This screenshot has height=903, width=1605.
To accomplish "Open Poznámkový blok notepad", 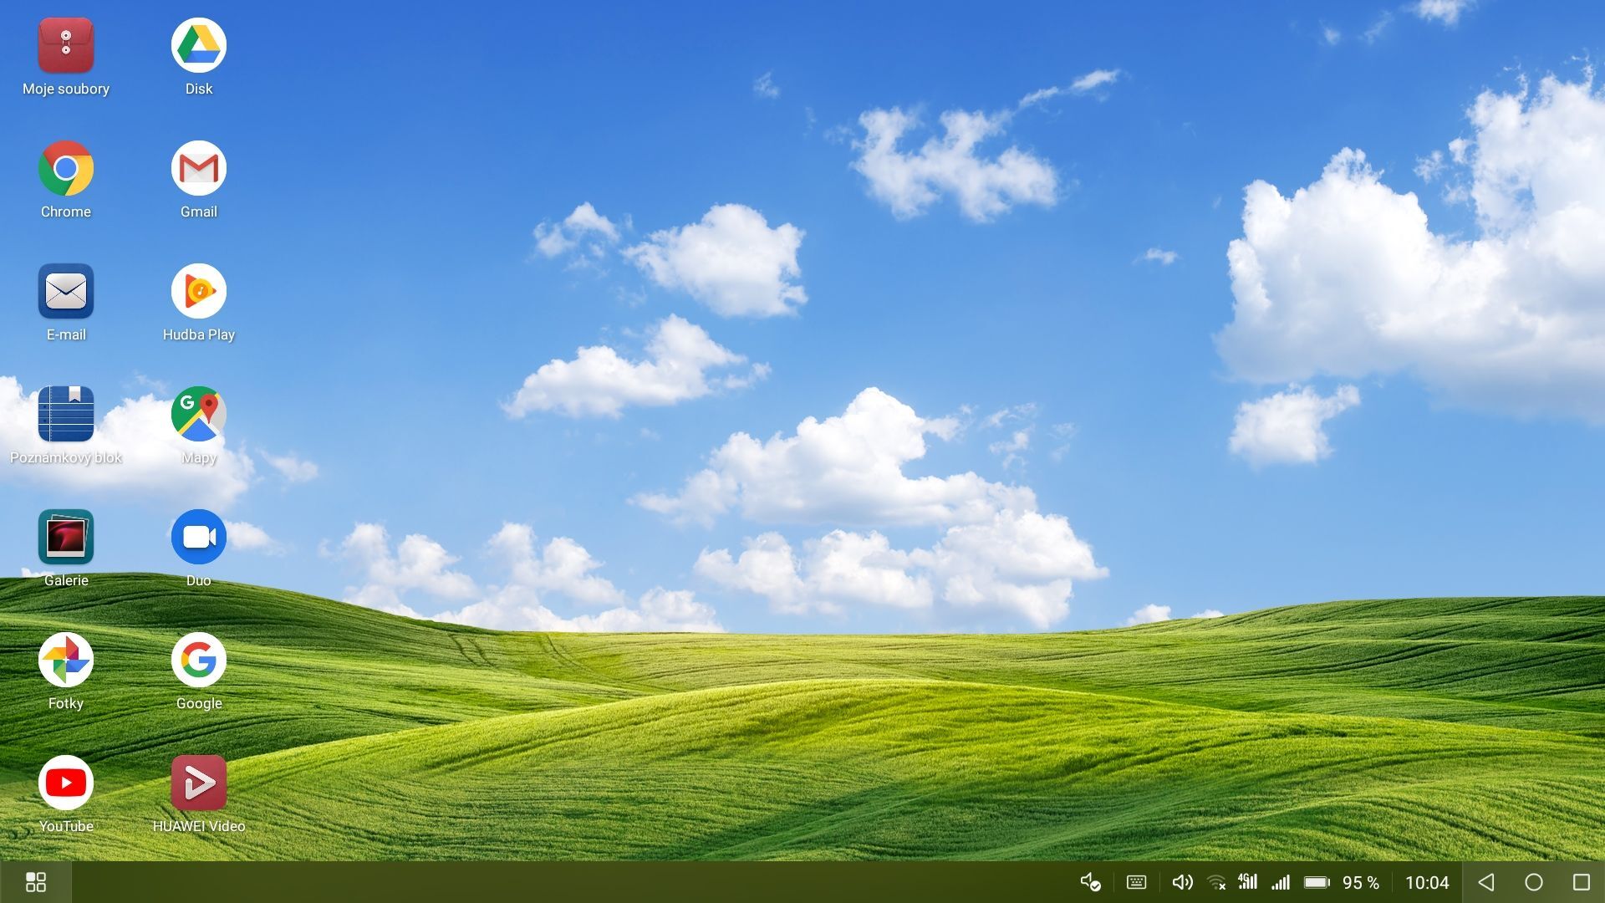I will 66,415.
